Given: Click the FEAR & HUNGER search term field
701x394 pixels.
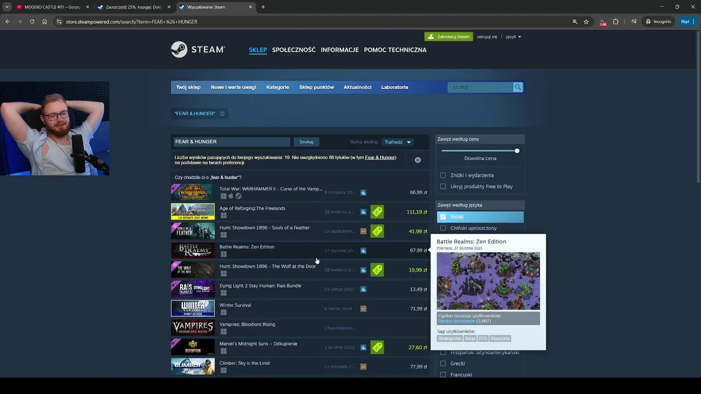Looking at the screenshot, I should 231,142.
